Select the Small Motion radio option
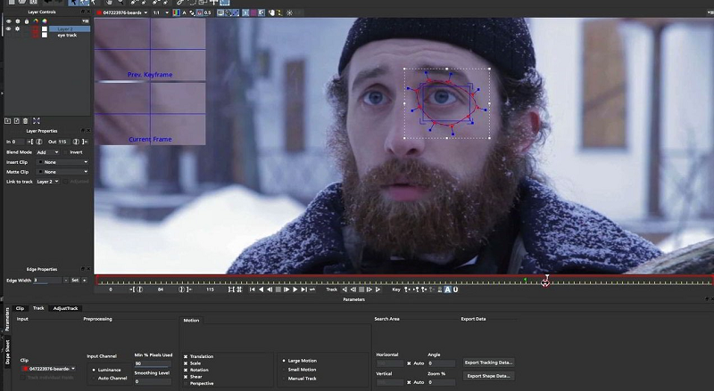This screenshot has width=714, height=391. pos(284,369)
